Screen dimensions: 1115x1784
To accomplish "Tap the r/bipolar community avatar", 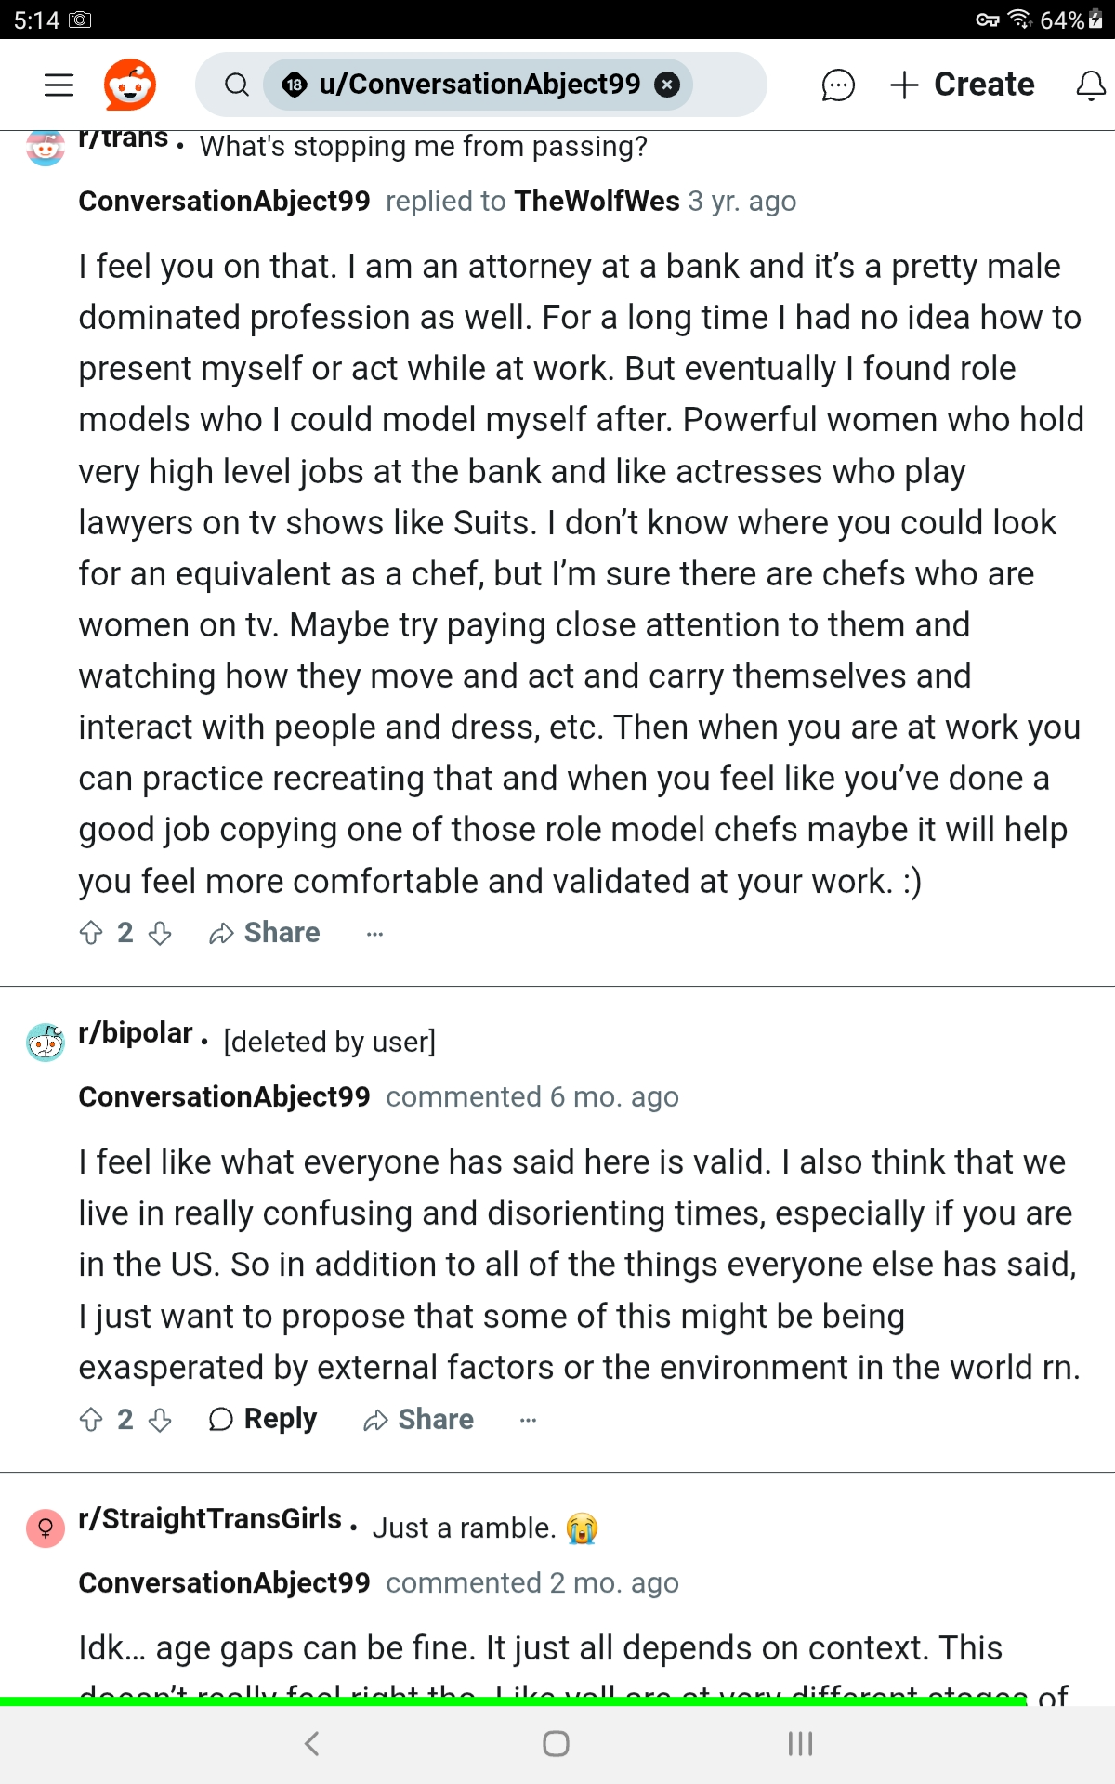I will pyautogui.click(x=46, y=1043).
